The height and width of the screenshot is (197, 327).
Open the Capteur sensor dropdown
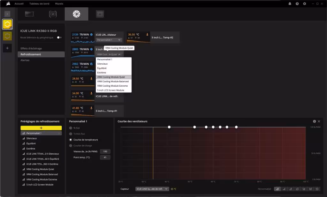pos(152,189)
